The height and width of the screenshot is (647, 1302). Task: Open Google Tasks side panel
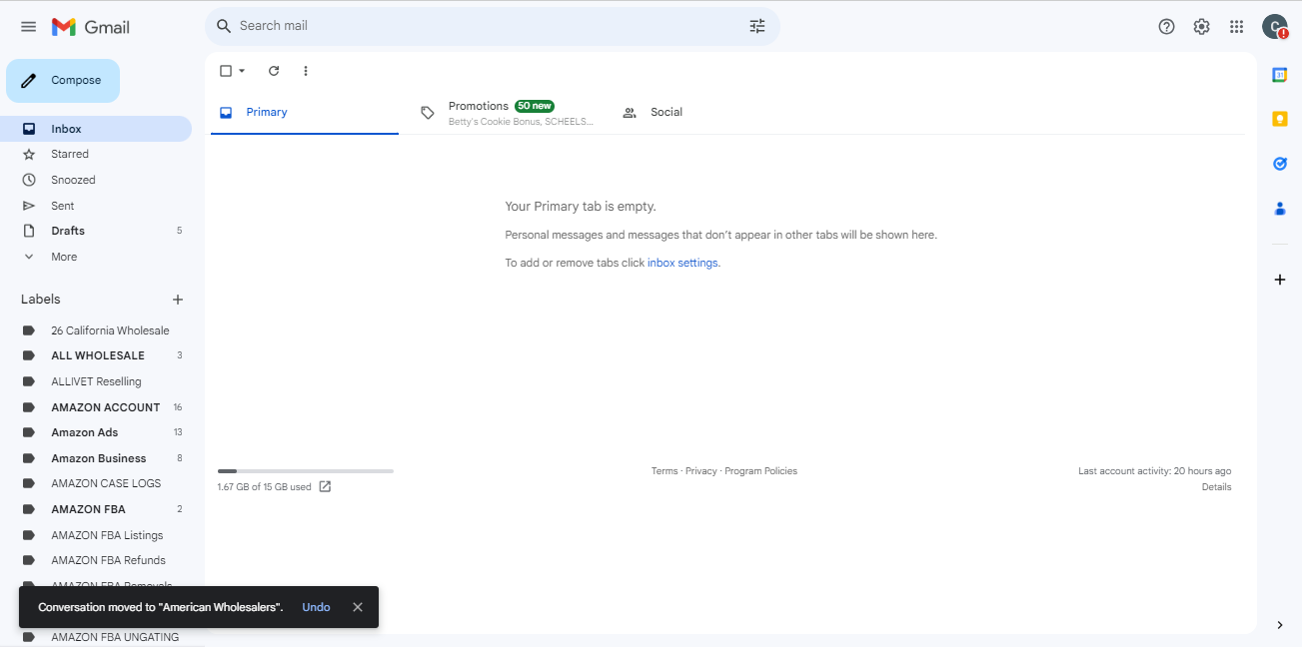1279,163
